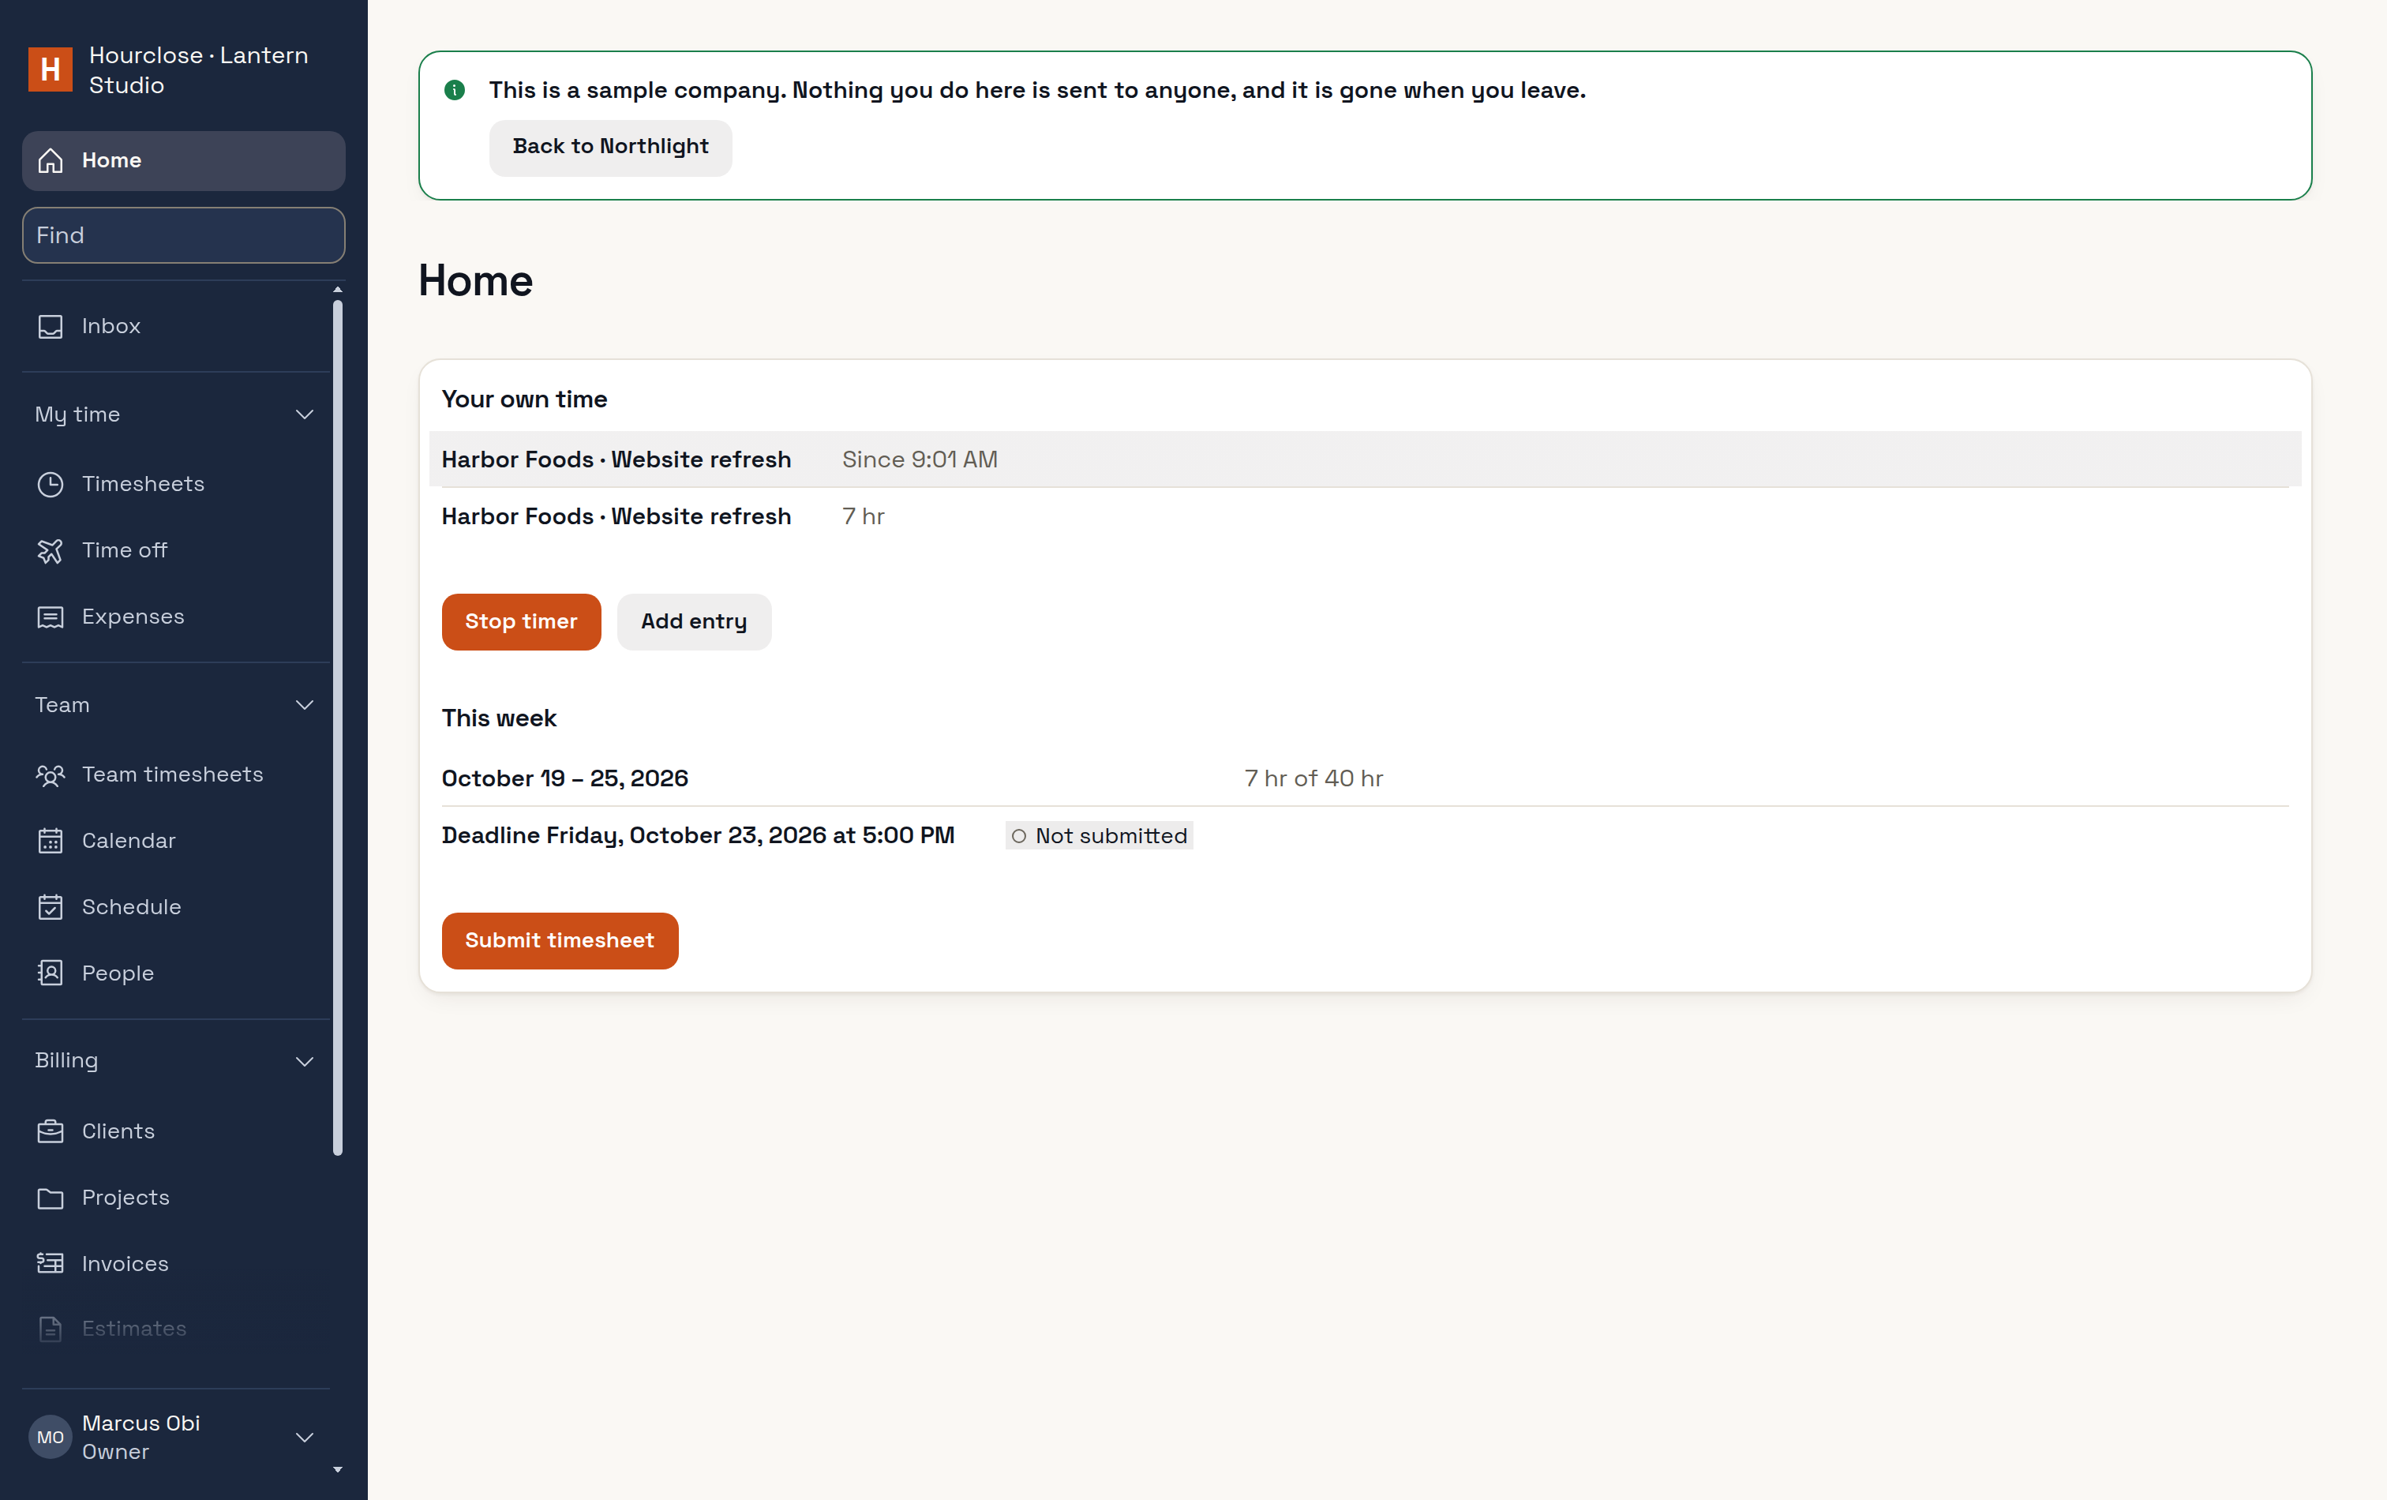
Task: Submit the weekly timesheet
Action: [560, 941]
